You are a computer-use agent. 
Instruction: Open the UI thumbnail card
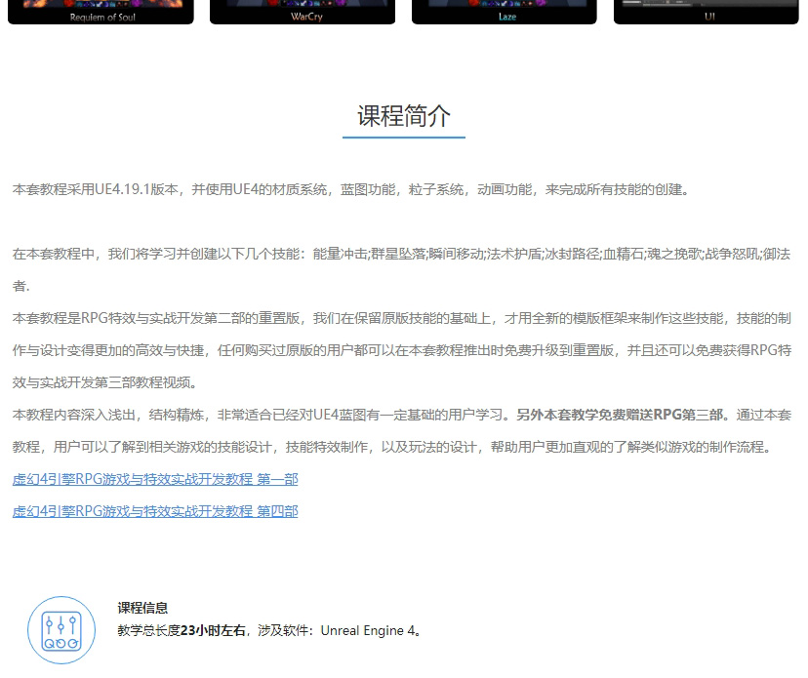click(706, 12)
